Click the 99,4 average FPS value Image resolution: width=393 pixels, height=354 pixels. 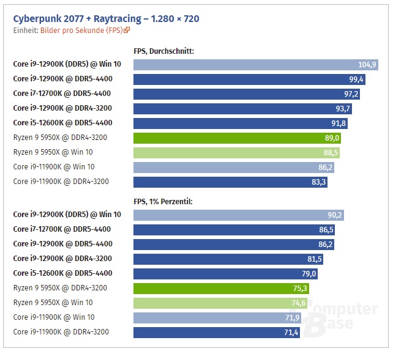pyautogui.click(x=356, y=79)
